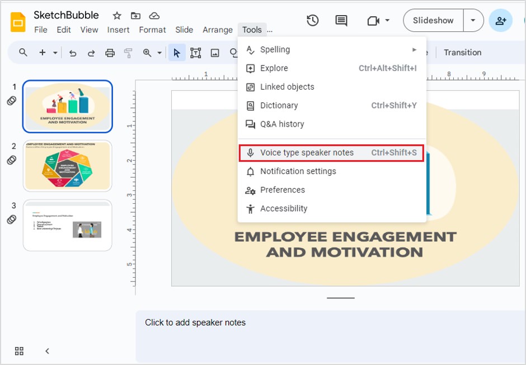Open the View menu

coord(89,30)
